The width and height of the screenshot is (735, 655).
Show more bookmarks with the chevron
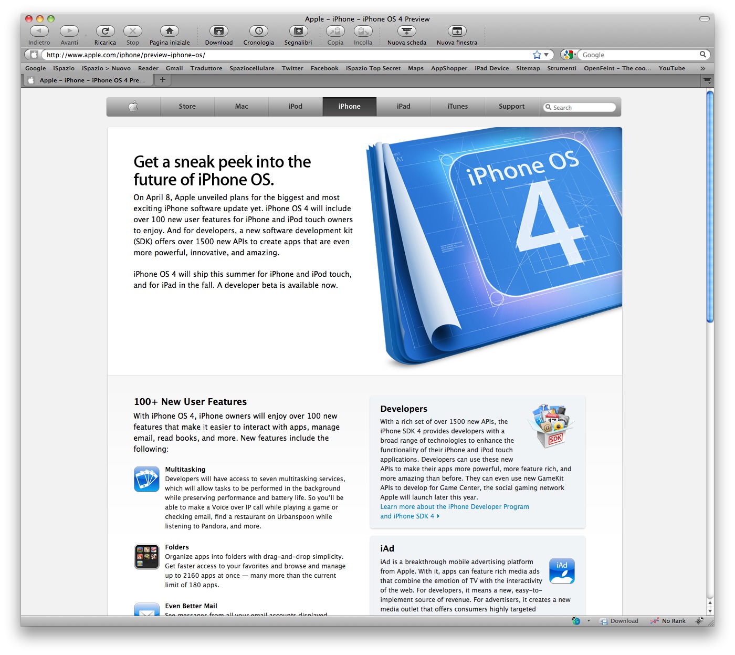click(702, 68)
